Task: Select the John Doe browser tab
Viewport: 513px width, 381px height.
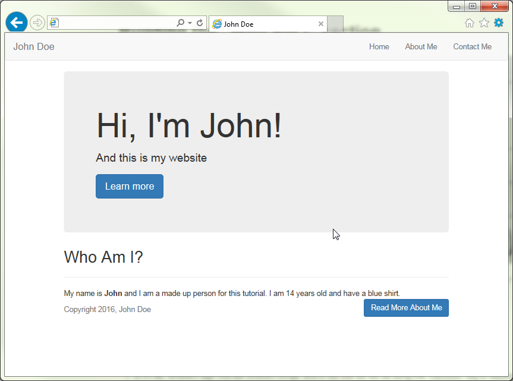Action: tap(262, 24)
